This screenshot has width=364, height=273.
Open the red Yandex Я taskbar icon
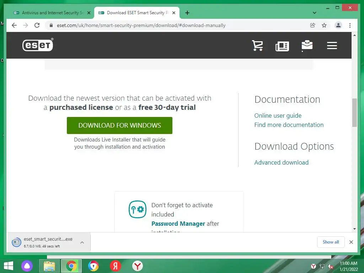point(116,266)
